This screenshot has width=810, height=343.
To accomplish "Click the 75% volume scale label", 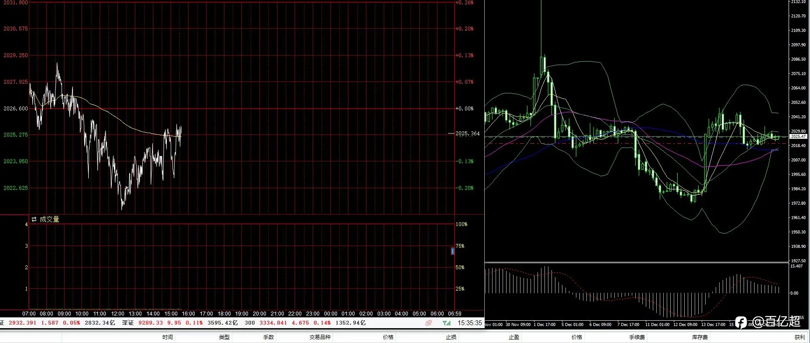I will 460,246.
